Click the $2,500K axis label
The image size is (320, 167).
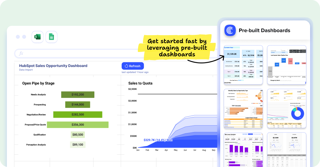click(132, 89)
